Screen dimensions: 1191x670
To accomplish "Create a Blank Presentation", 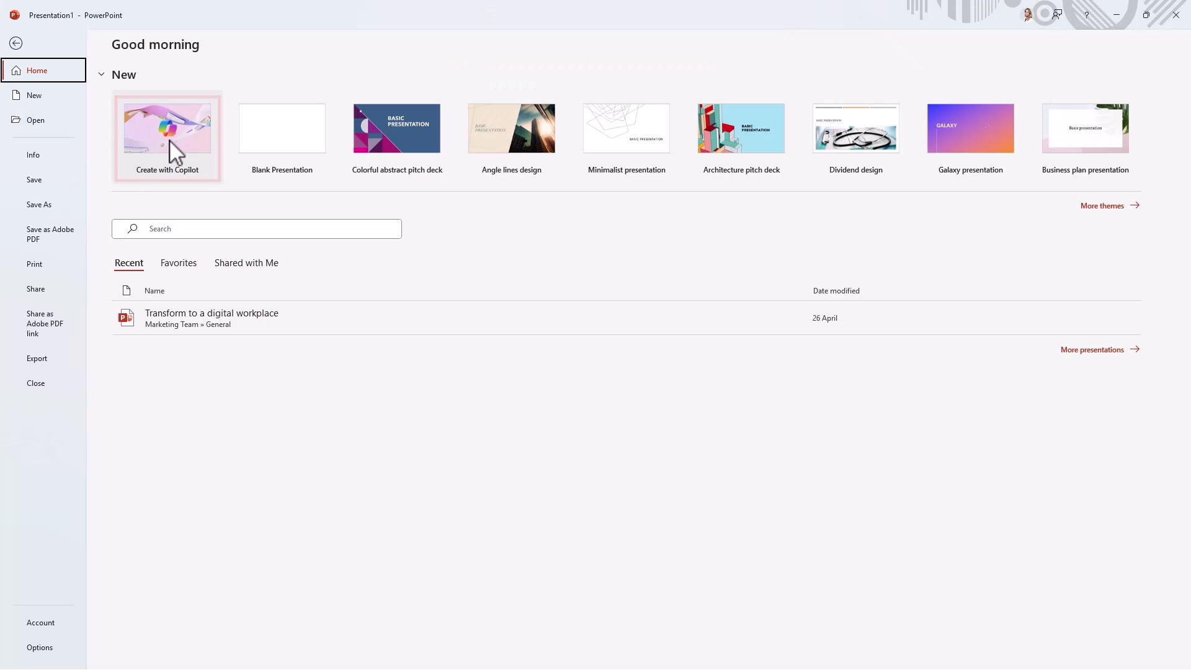I will [x=282, y=128].
